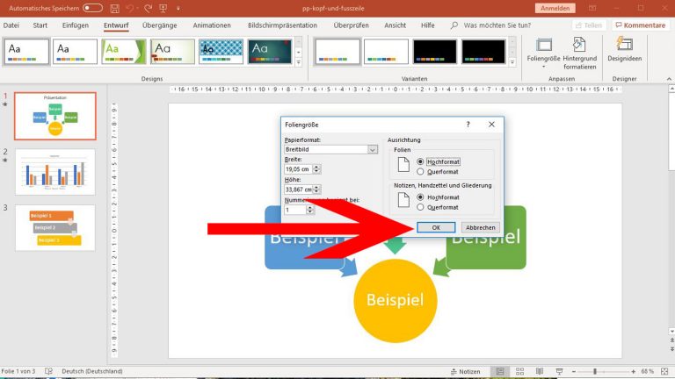Choose black variant thumbnail third in Varianten

pyautogui.click(x=435, y=52)
